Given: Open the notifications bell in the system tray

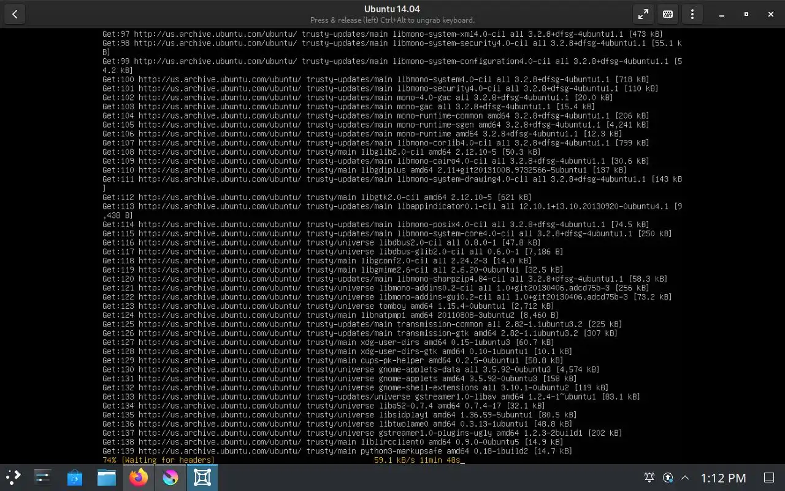Looking at the screenshot, I should (649, 477).
